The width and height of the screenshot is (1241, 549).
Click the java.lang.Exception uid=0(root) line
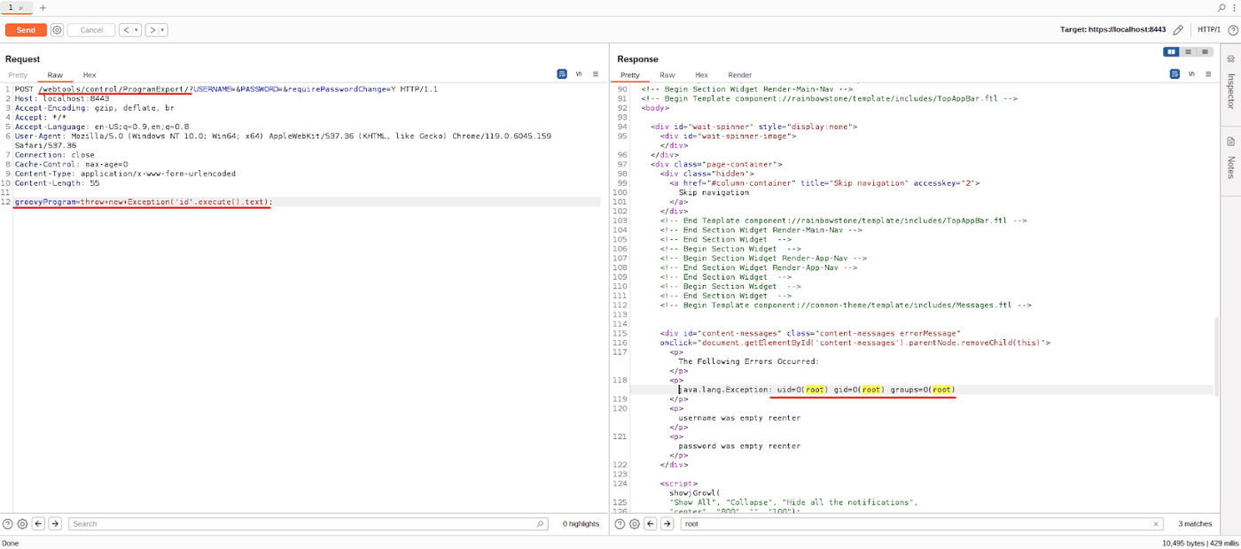point(816,390)
